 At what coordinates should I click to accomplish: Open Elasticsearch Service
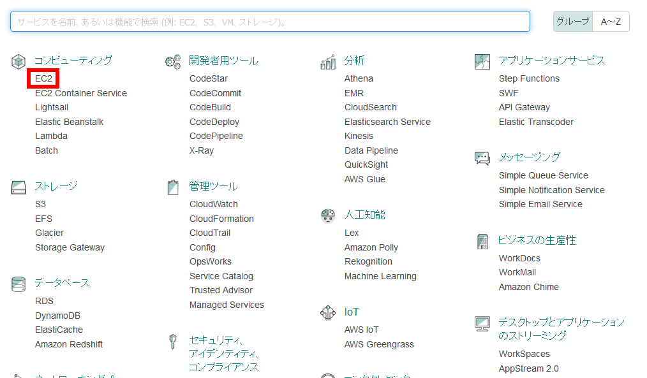tap(387, 122)
